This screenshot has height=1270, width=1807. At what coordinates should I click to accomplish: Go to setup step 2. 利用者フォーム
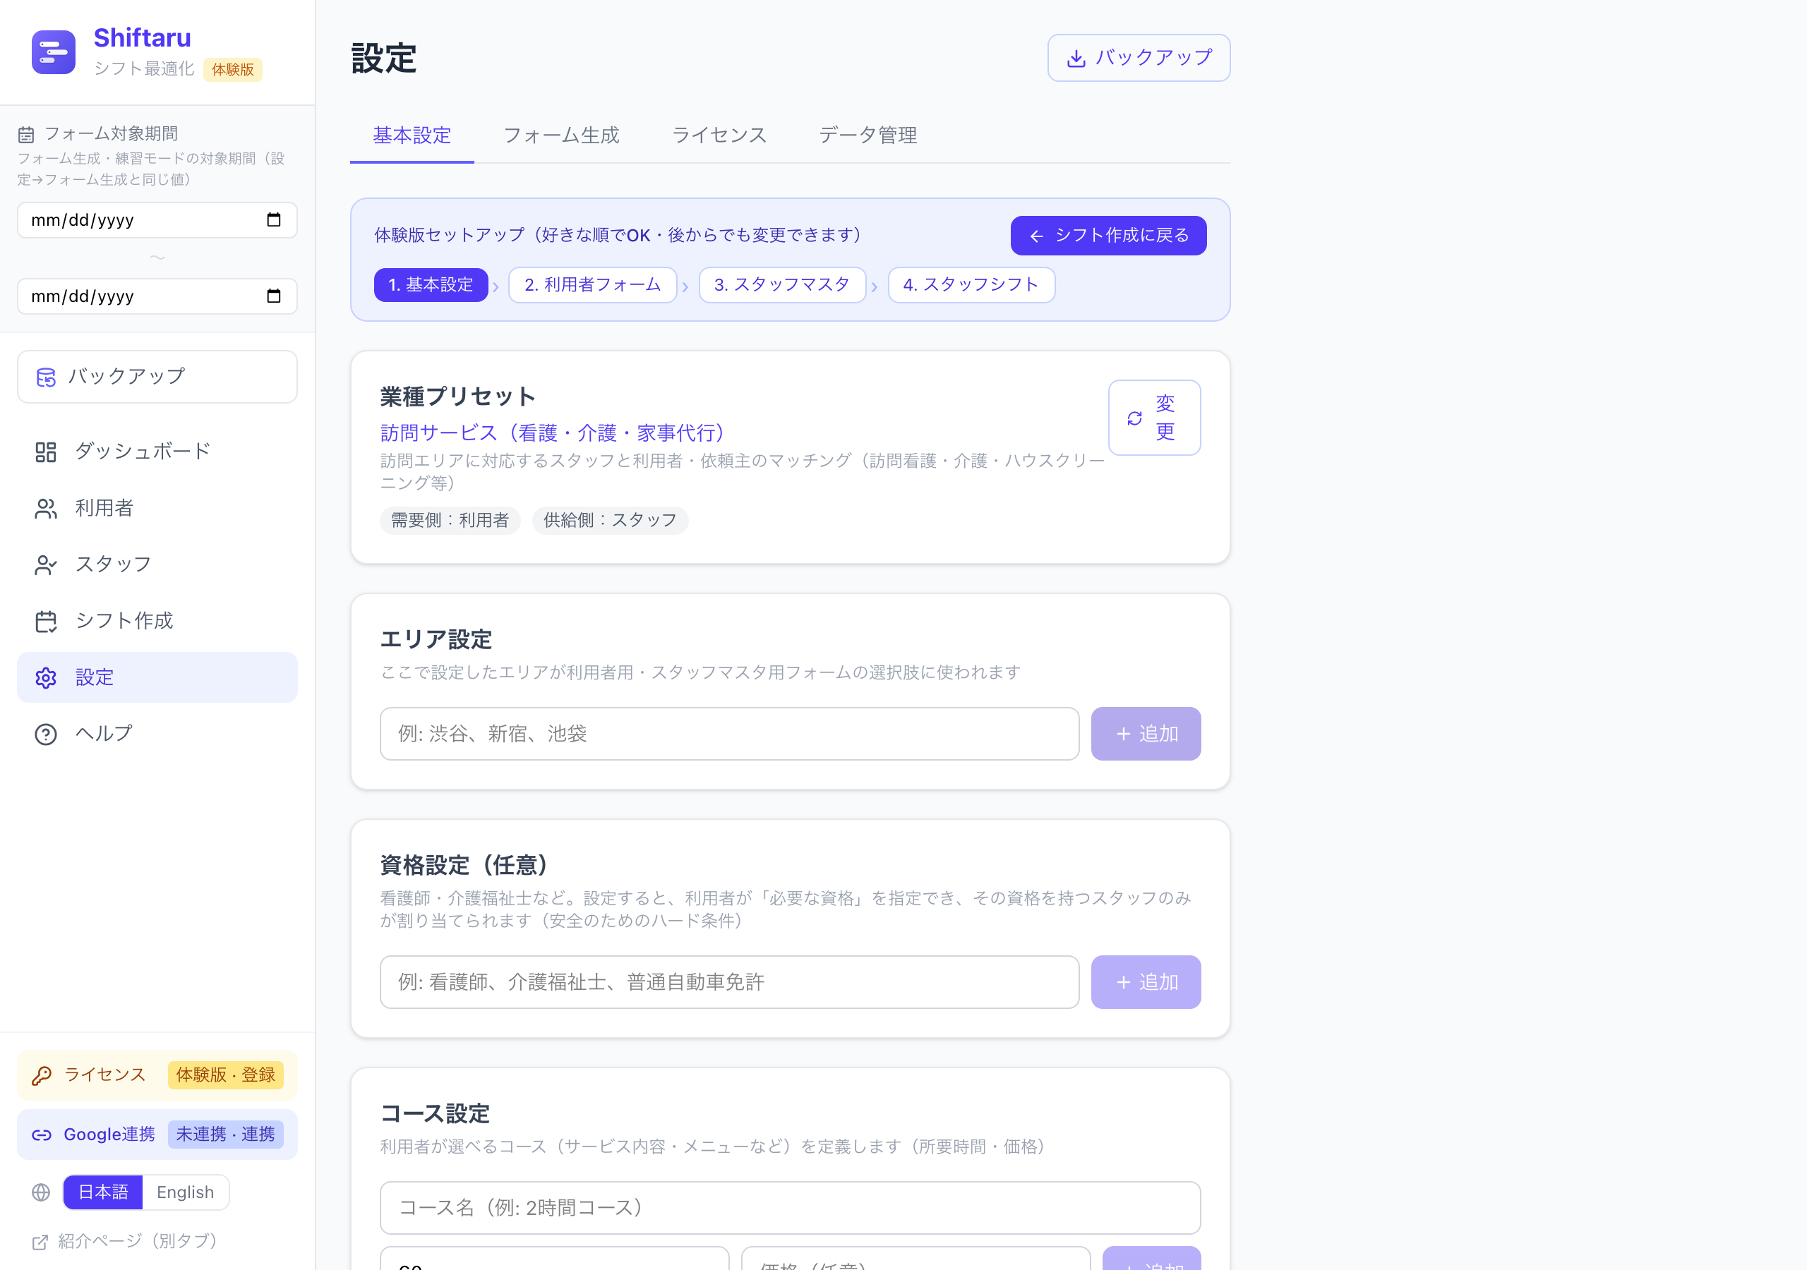click(x=593, y=285)
